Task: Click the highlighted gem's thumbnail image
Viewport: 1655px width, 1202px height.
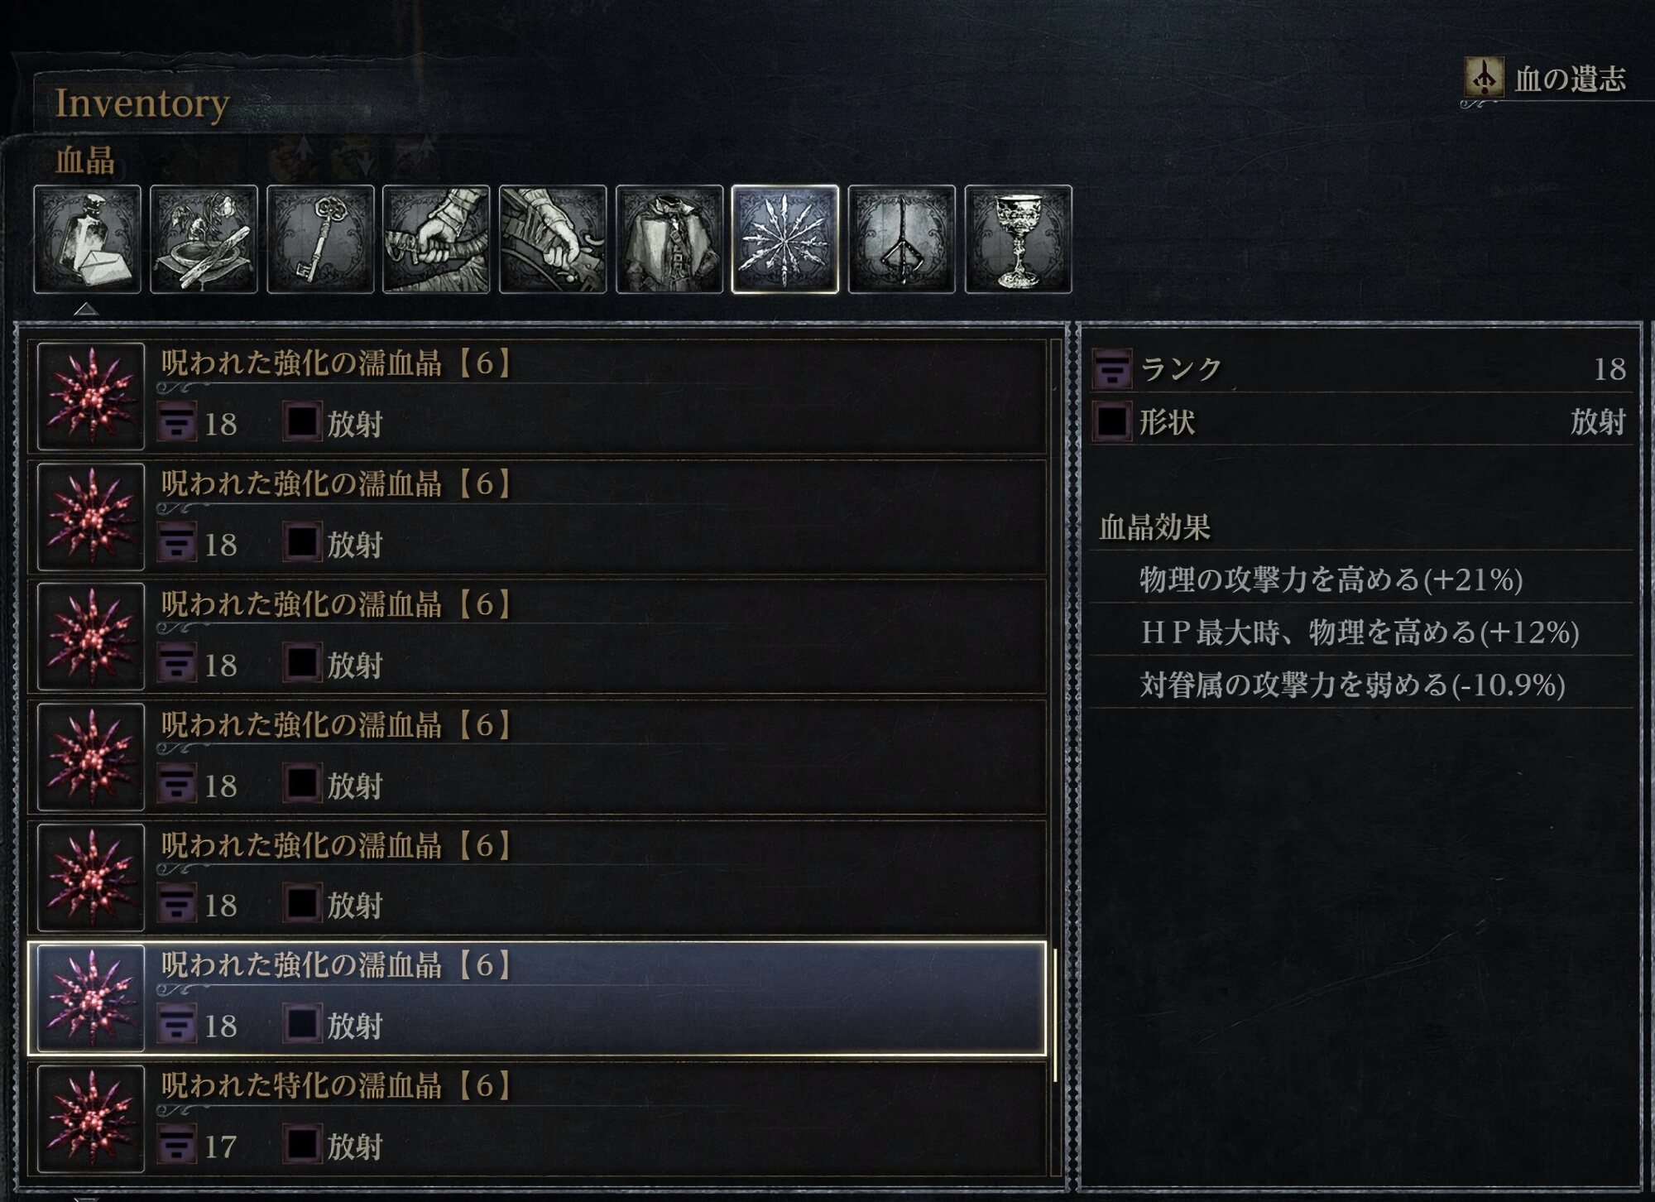Action: 91,998
